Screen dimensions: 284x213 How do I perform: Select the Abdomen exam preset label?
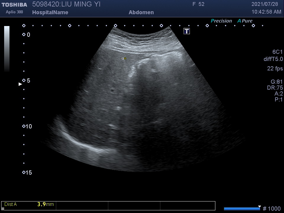[141, 12]
